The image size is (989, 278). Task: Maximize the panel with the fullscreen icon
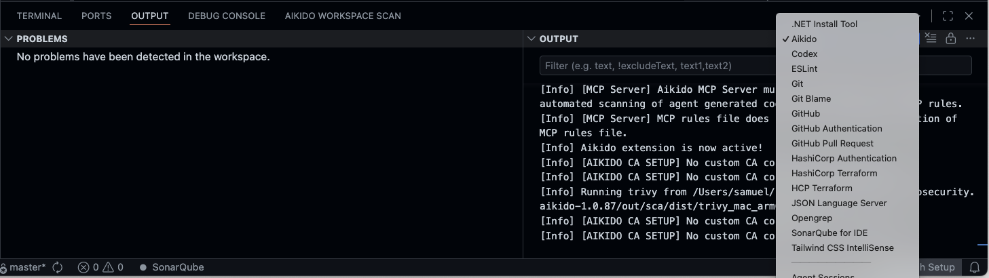948,16
